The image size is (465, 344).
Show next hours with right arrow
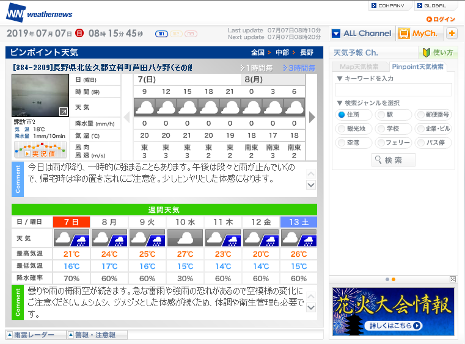312,117
